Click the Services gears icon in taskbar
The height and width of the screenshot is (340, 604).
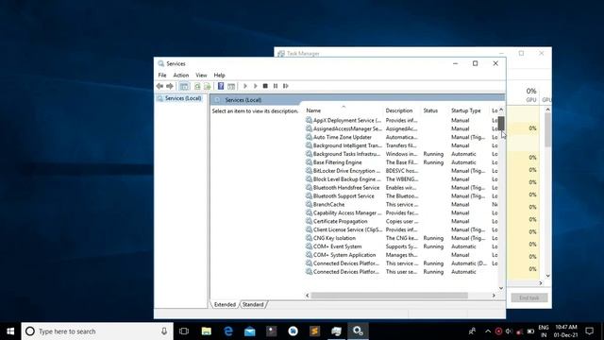pyautogui.click(x=358, y=331)
